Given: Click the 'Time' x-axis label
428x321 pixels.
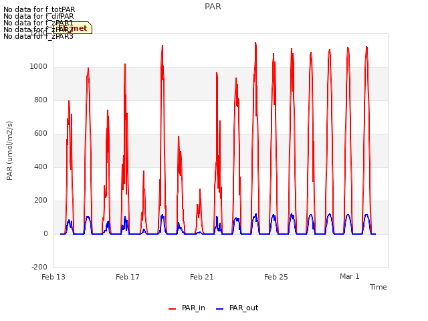Looking at the screenshot, I should click(379, 287).
